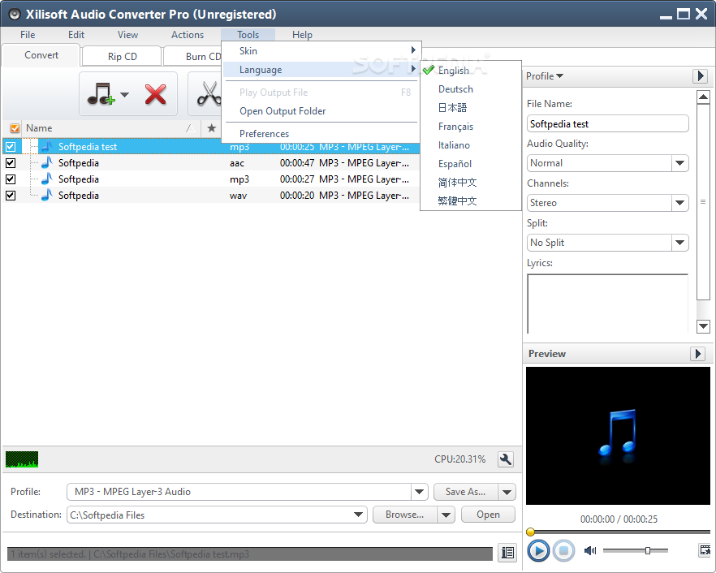Open the Split dropdown
The width and height of the screenshot is (716, 573).
(x=679, y=243)
